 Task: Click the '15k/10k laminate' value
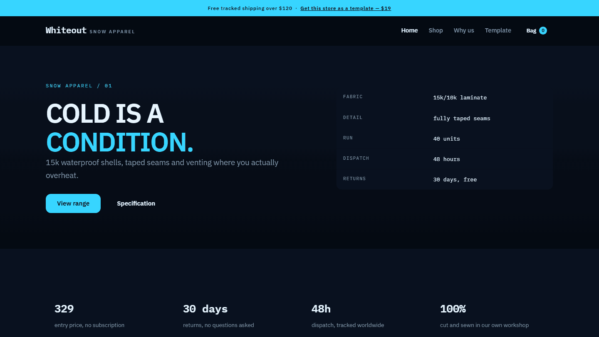coord(460,98)
